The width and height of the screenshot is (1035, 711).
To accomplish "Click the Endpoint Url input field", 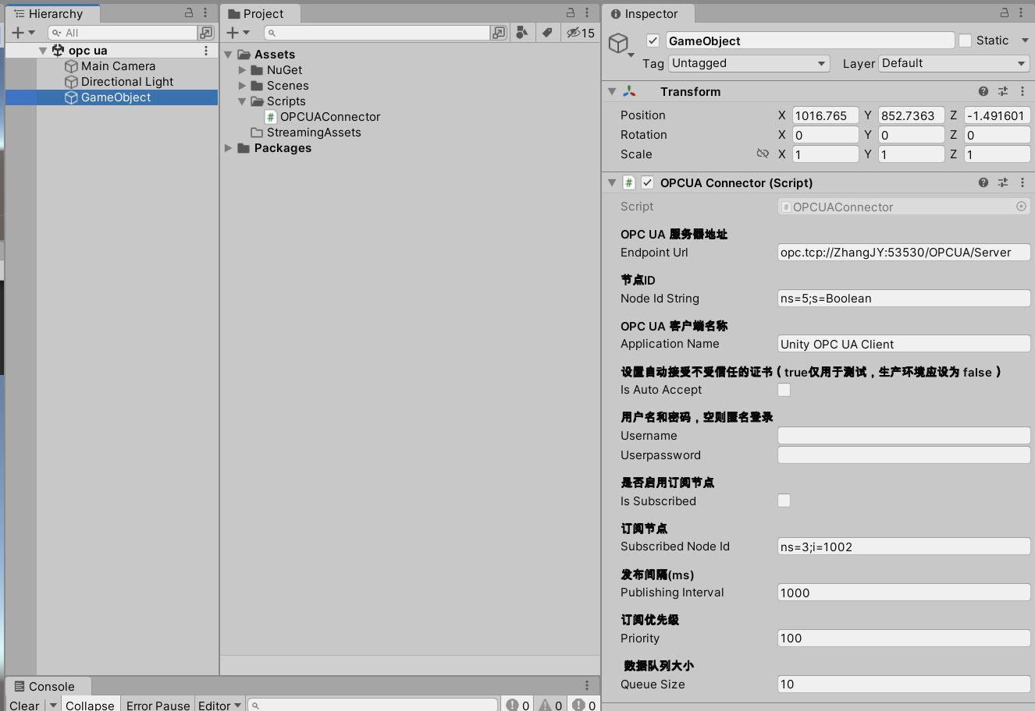I will 903,252.
